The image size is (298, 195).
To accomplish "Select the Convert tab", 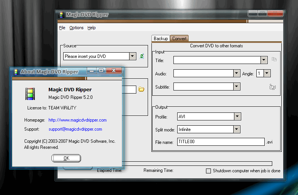I will point(179,39).
